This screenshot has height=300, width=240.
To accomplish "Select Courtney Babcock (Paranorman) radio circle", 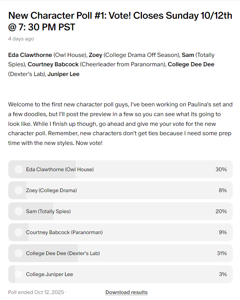I will tap(19, 232).
